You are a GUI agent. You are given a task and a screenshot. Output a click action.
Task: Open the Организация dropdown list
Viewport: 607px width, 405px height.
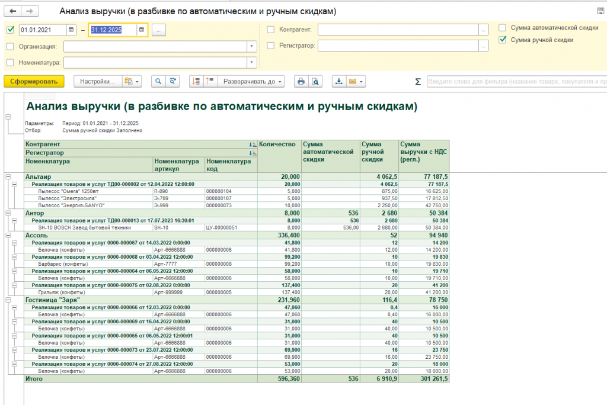point(253,46)
